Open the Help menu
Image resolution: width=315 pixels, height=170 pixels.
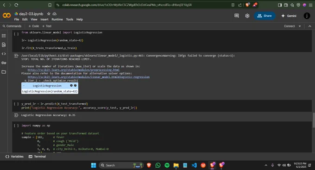coord(79,19)
